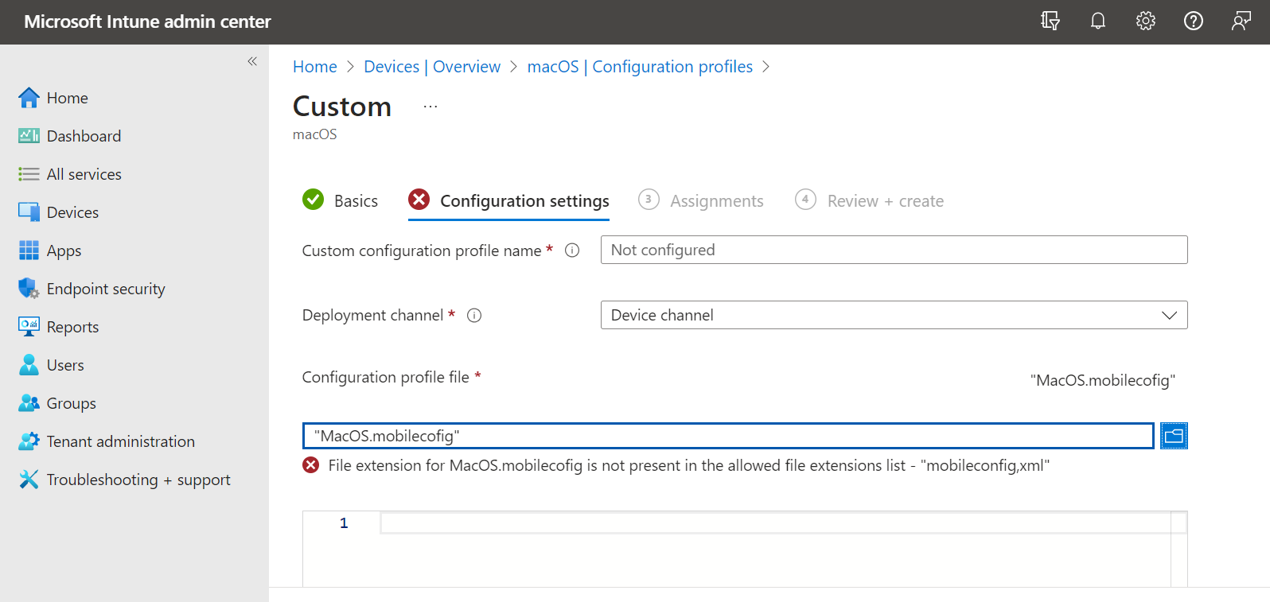Screen dimensions: 1270x602
Task: Click the red error icon by file message
Action: [311, 465]
